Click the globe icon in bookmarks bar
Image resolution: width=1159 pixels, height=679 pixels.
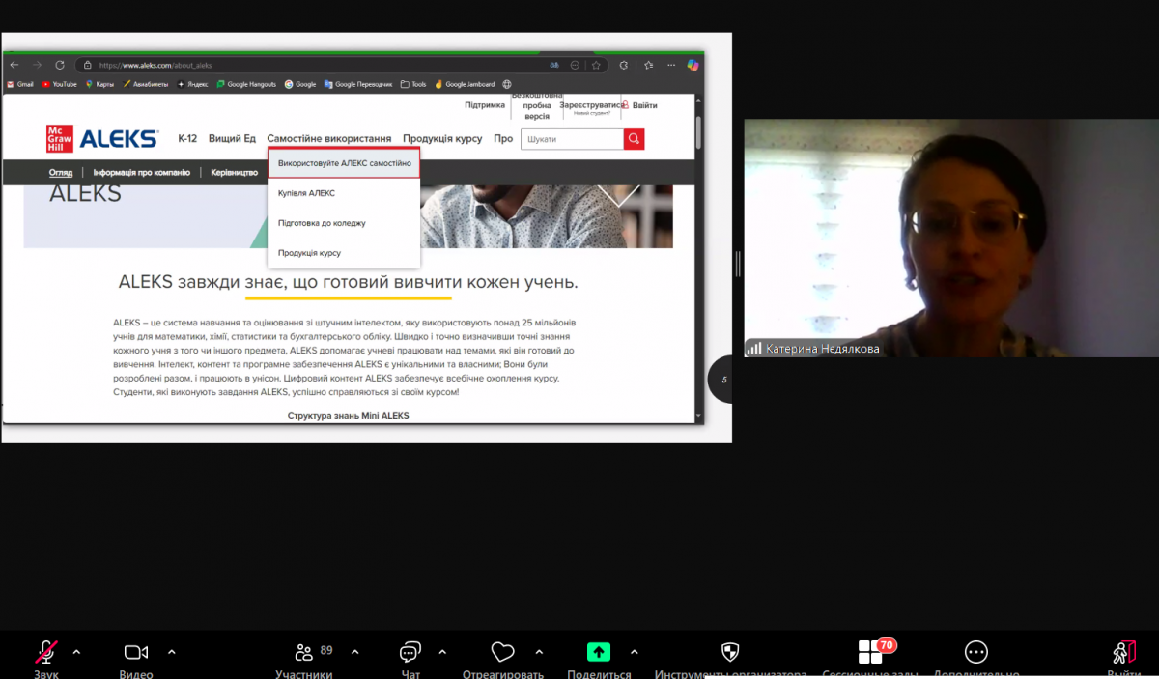coord(507,84)
